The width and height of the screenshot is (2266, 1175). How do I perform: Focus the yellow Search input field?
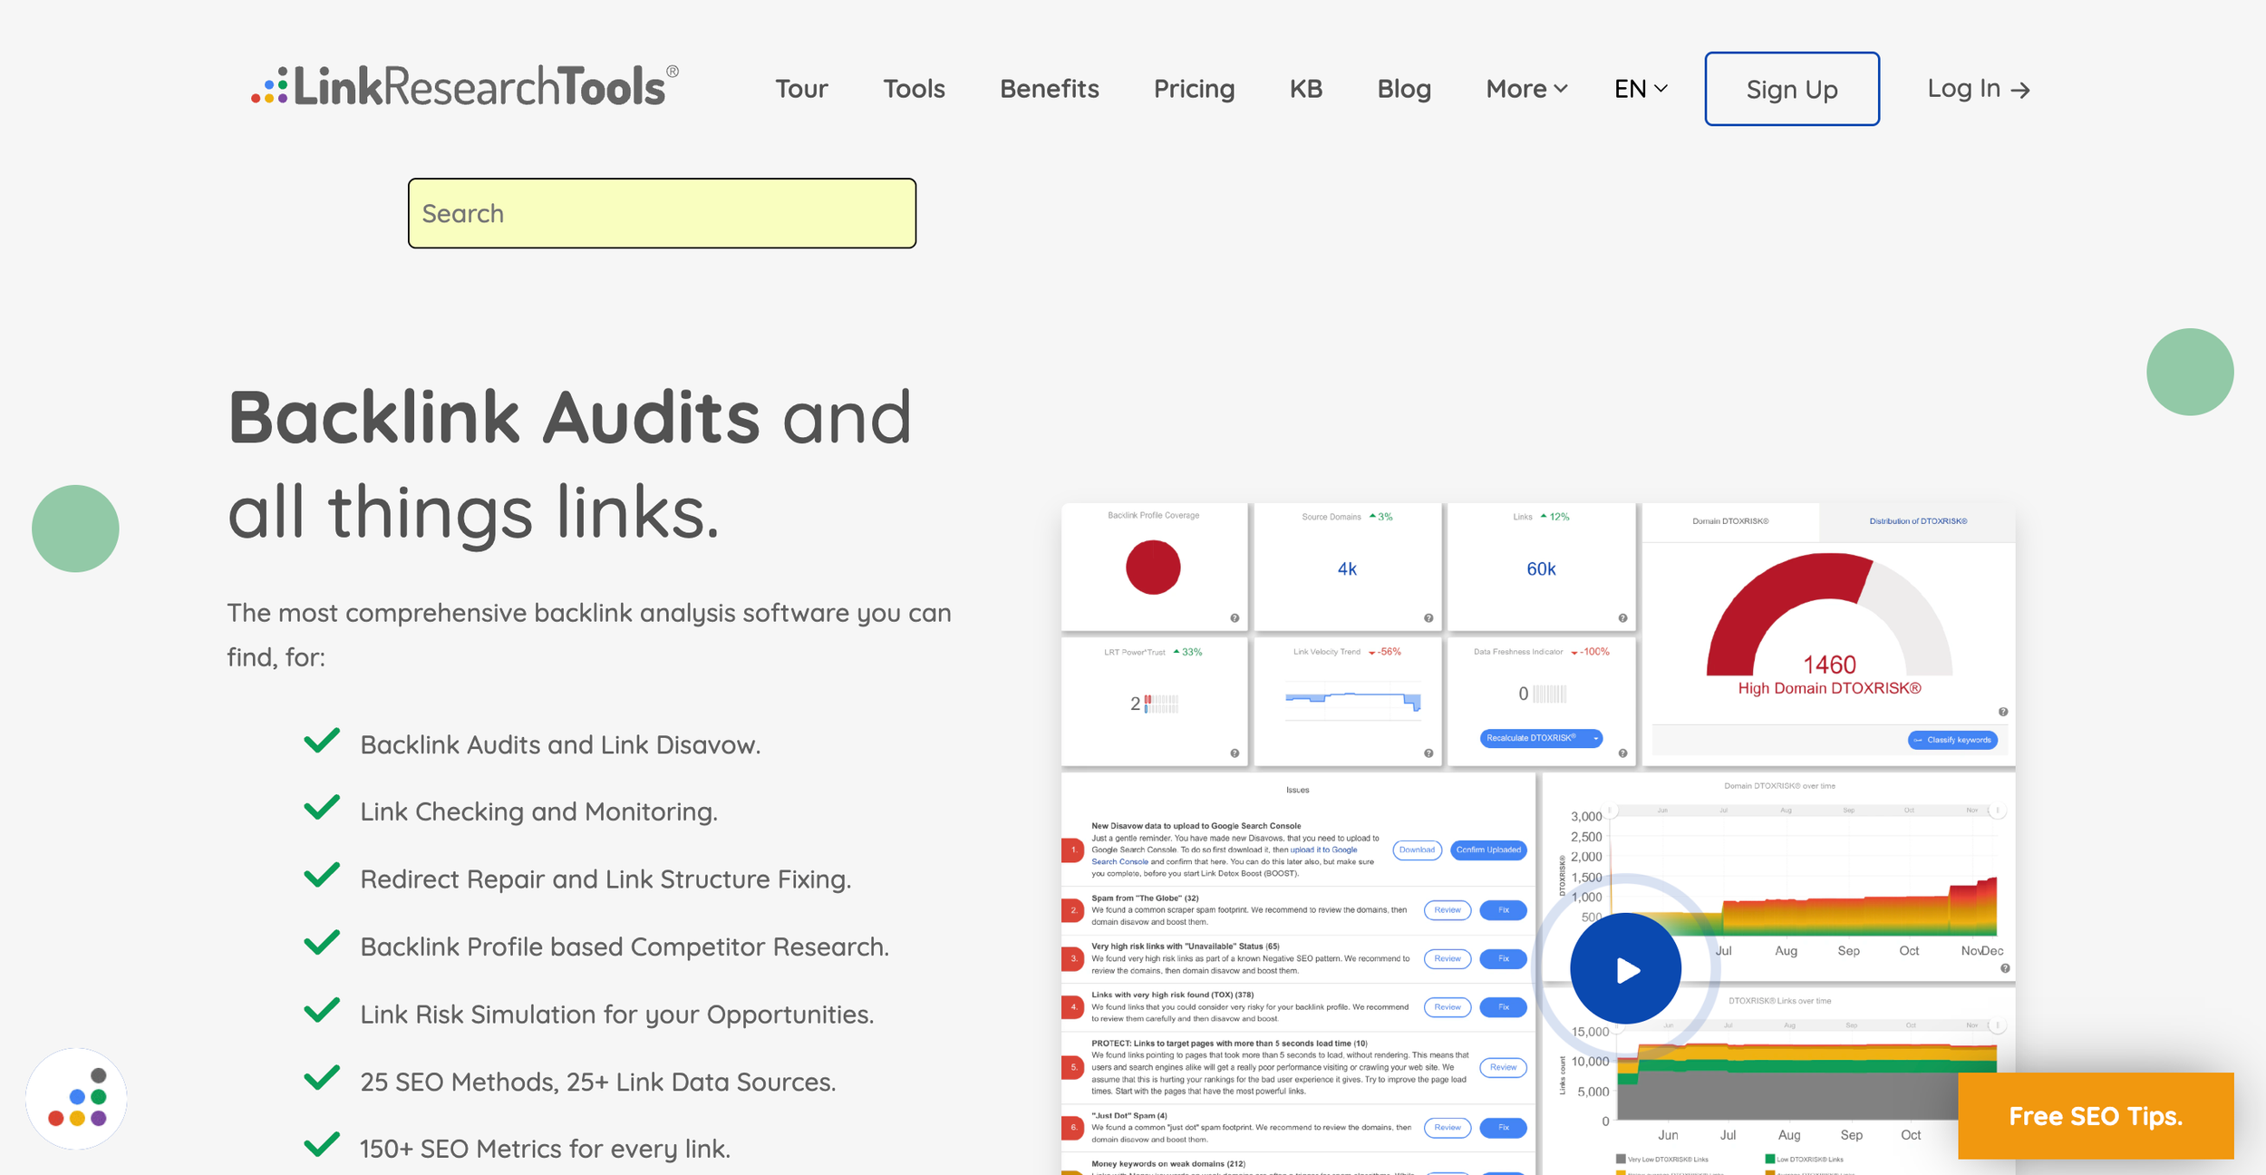click(662, 214)
